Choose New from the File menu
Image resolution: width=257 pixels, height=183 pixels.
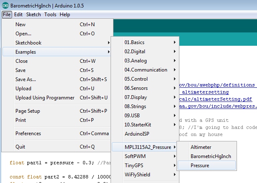(x=57, y=25)
